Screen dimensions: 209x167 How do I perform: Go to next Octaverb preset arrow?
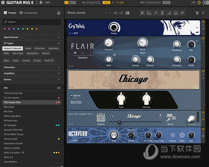click(x=72, y=141)
